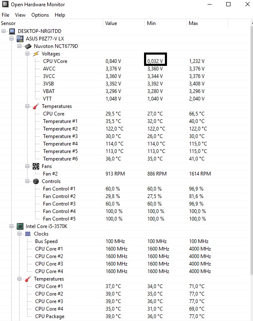
Task: Select the Fan Control #2 row
Action: [x=59, y=196]
